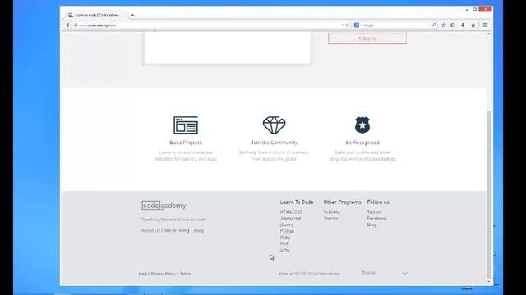
Task: Click the Follow us footer heading
Action: click(x=378, y=202)
